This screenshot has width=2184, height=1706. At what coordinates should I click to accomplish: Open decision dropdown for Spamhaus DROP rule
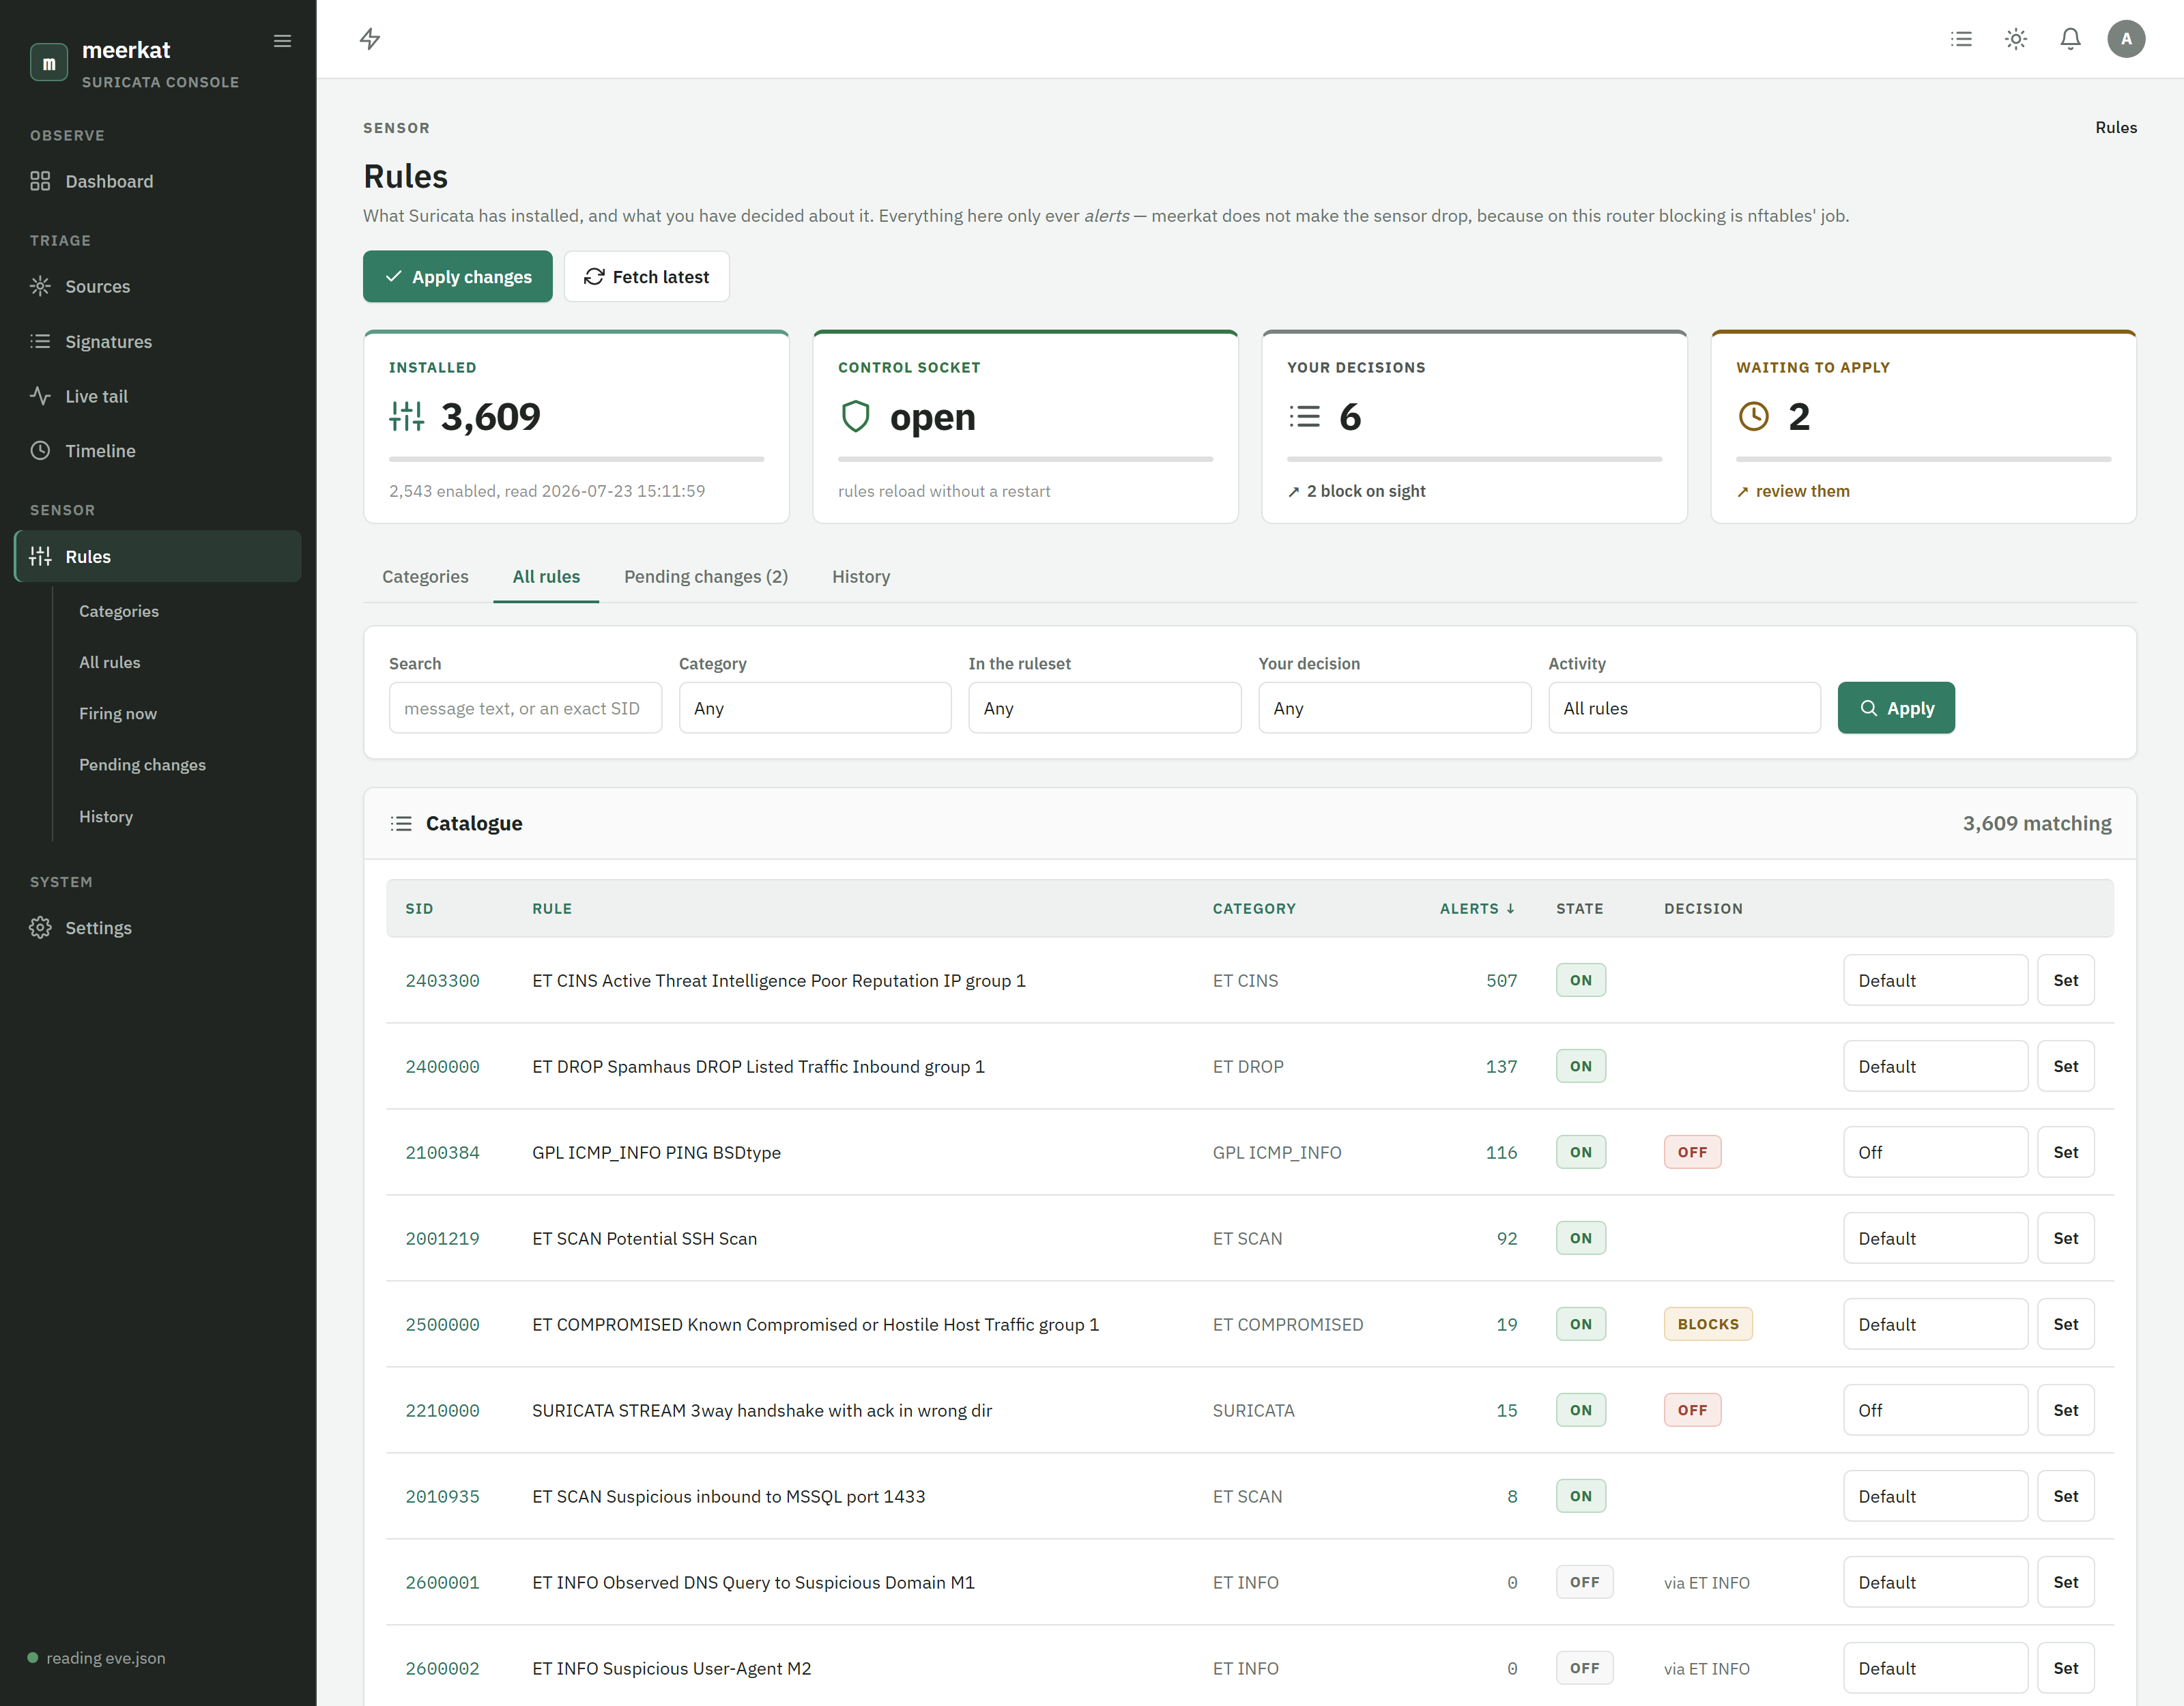[x=1935, y=1066]
